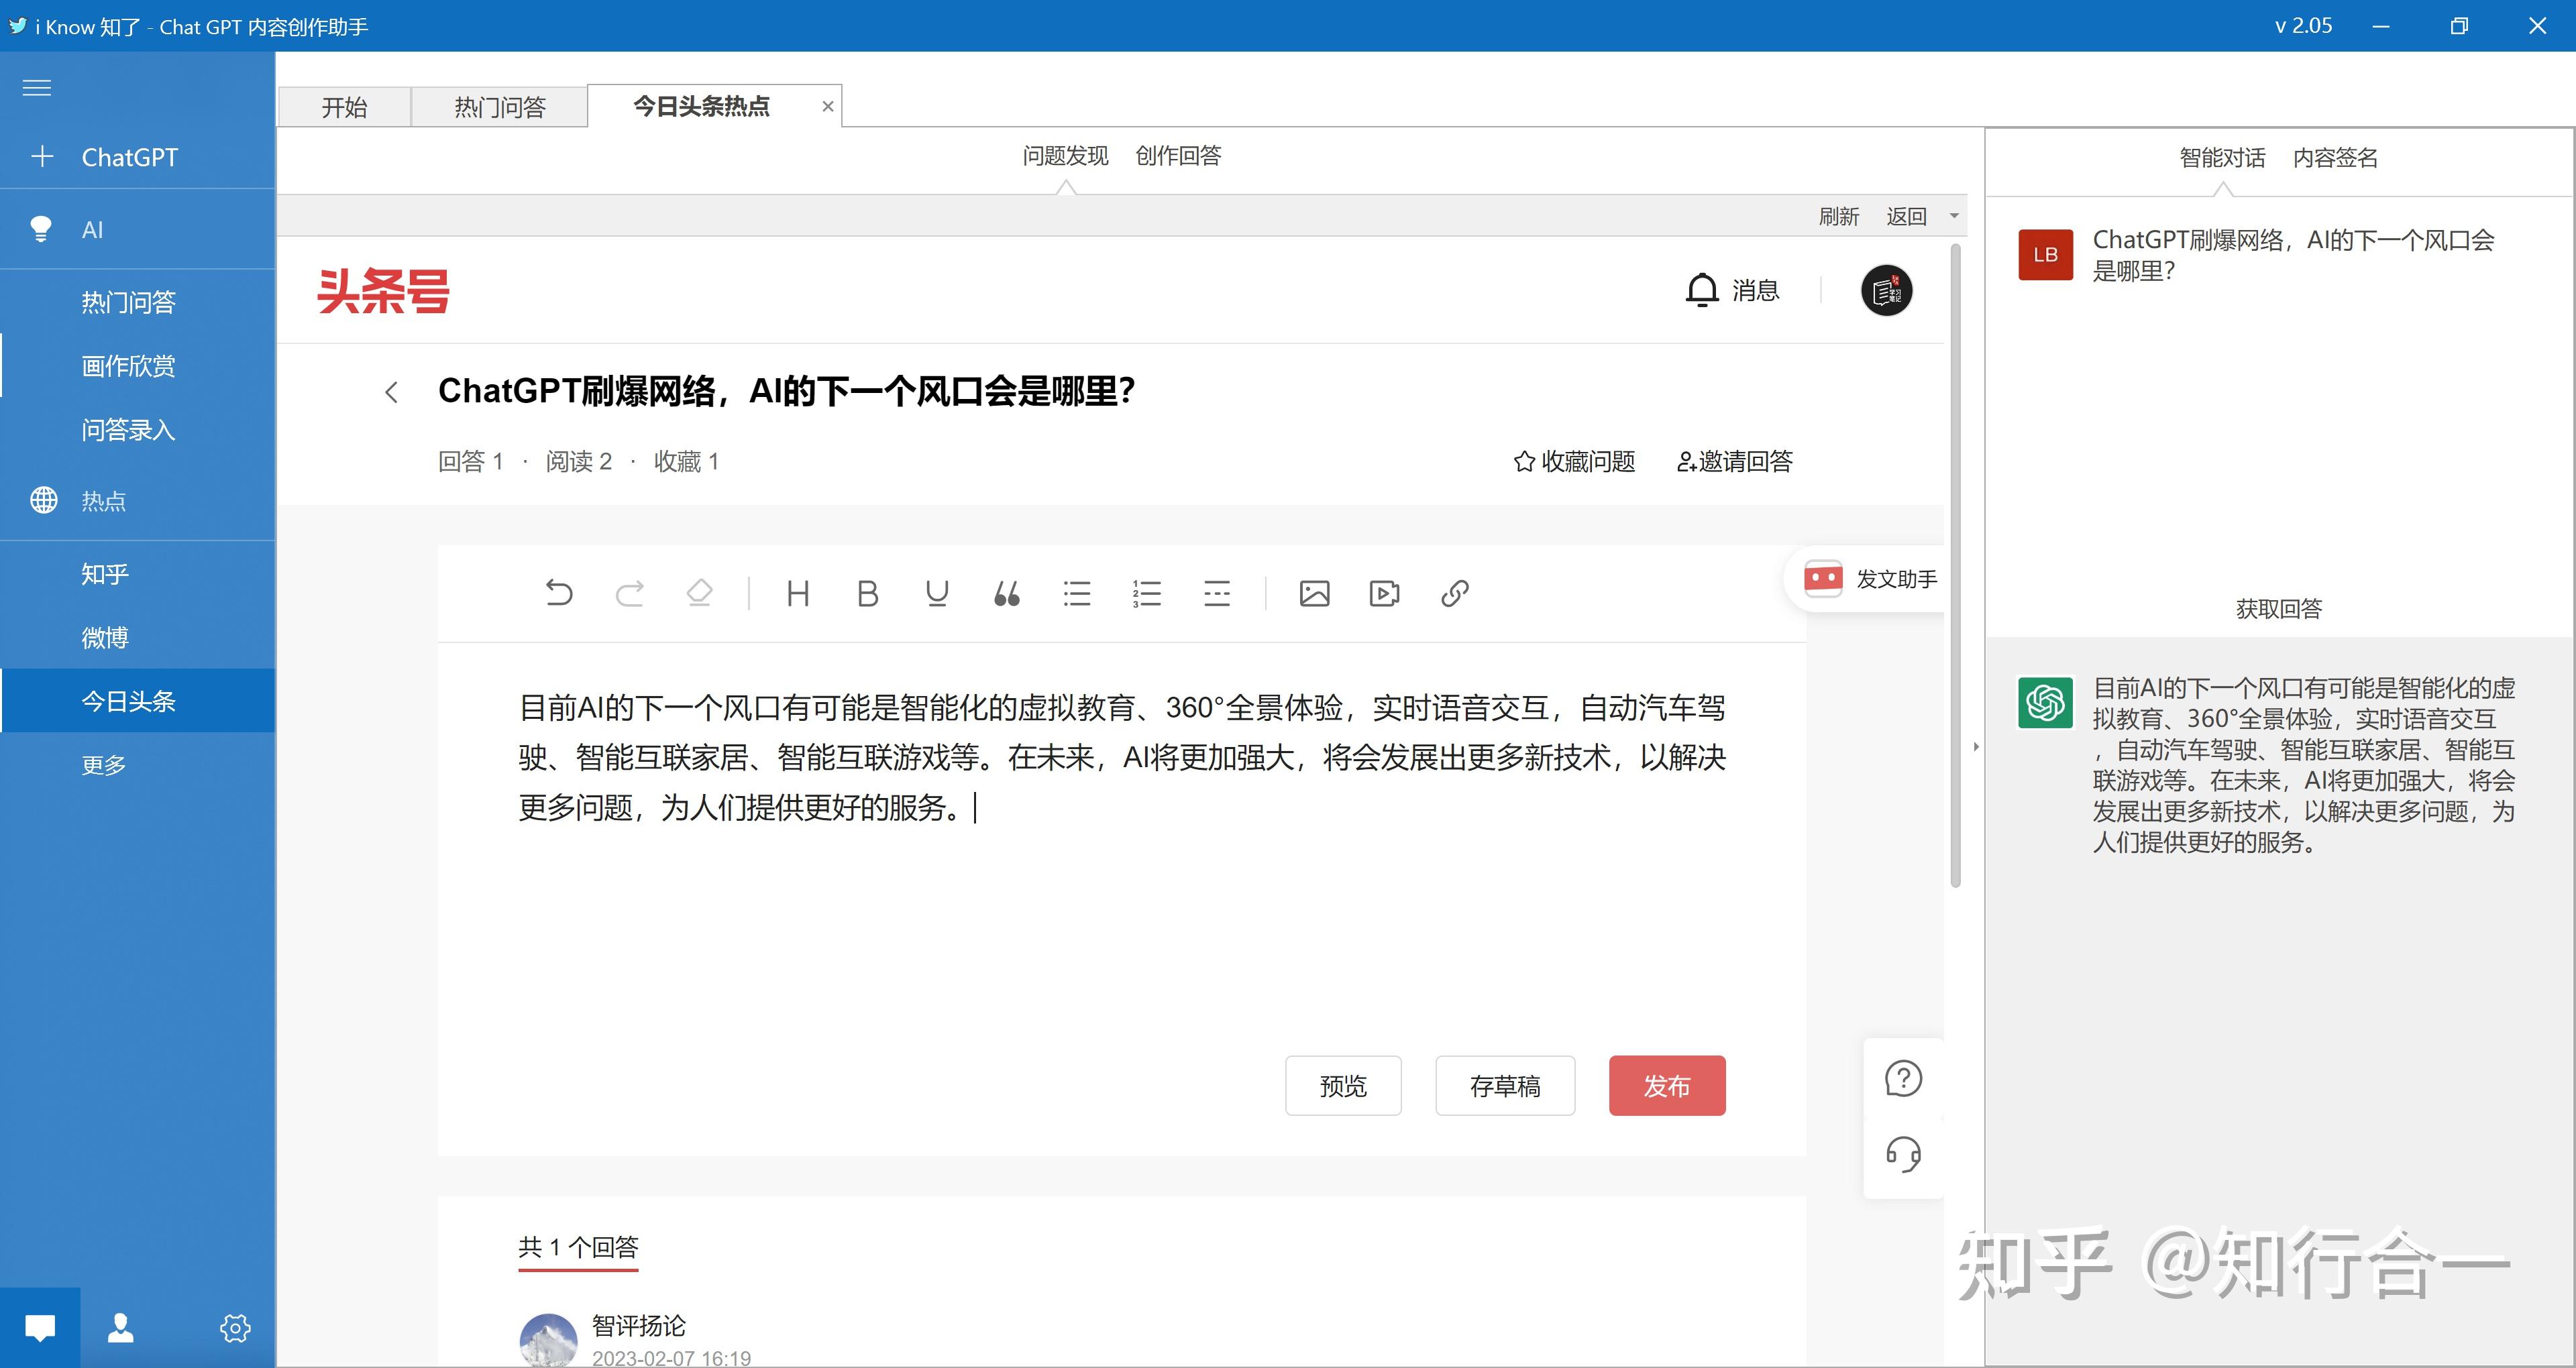Open the customer service headset icon
Viewport: 2576px width, 1368px height.
pos(1903,1154)
